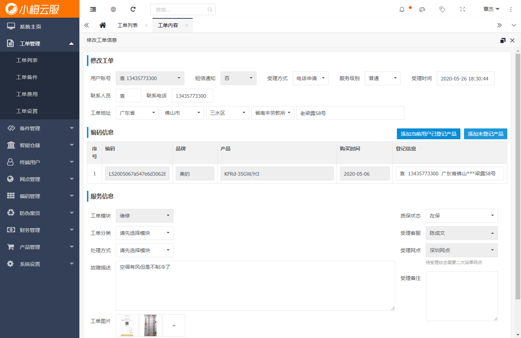Add a work order image with plus
This screenshot has width=521, height=338.
pos(174,325)
